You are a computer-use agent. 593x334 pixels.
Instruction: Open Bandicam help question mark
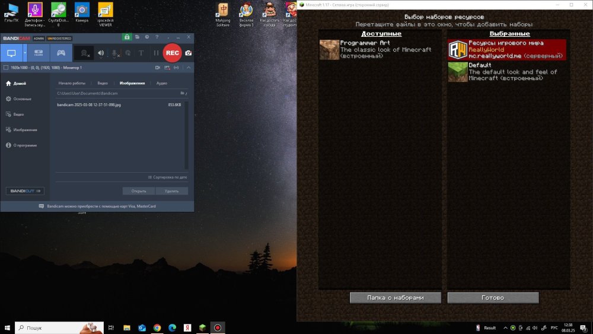[x=157, y=37]
